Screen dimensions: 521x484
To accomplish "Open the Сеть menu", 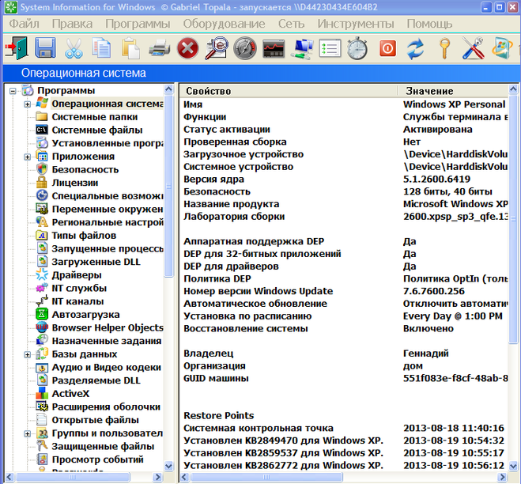I will point(291,24).
